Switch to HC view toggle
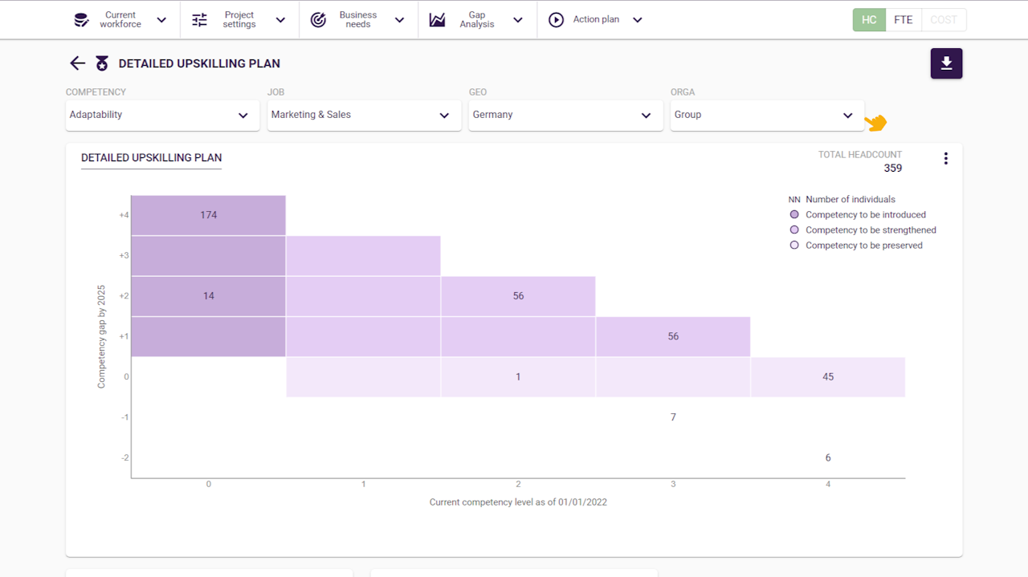Viewport: 1028px width, 577px height. [x=869, y=20]
